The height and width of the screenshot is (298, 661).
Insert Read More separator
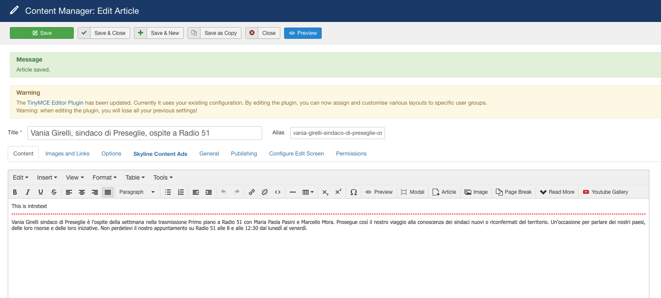[557, 192]
